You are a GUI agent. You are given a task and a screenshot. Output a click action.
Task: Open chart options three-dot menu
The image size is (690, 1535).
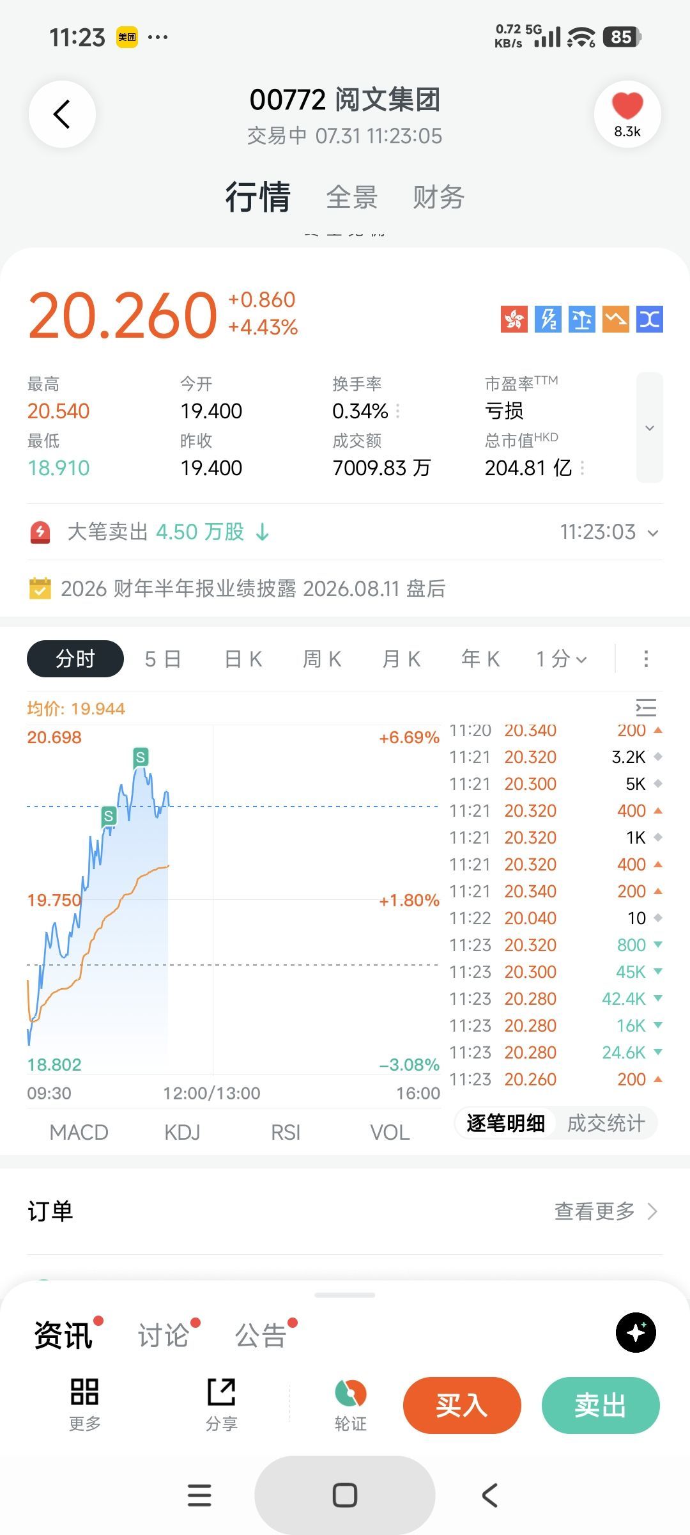coord(646,659)
